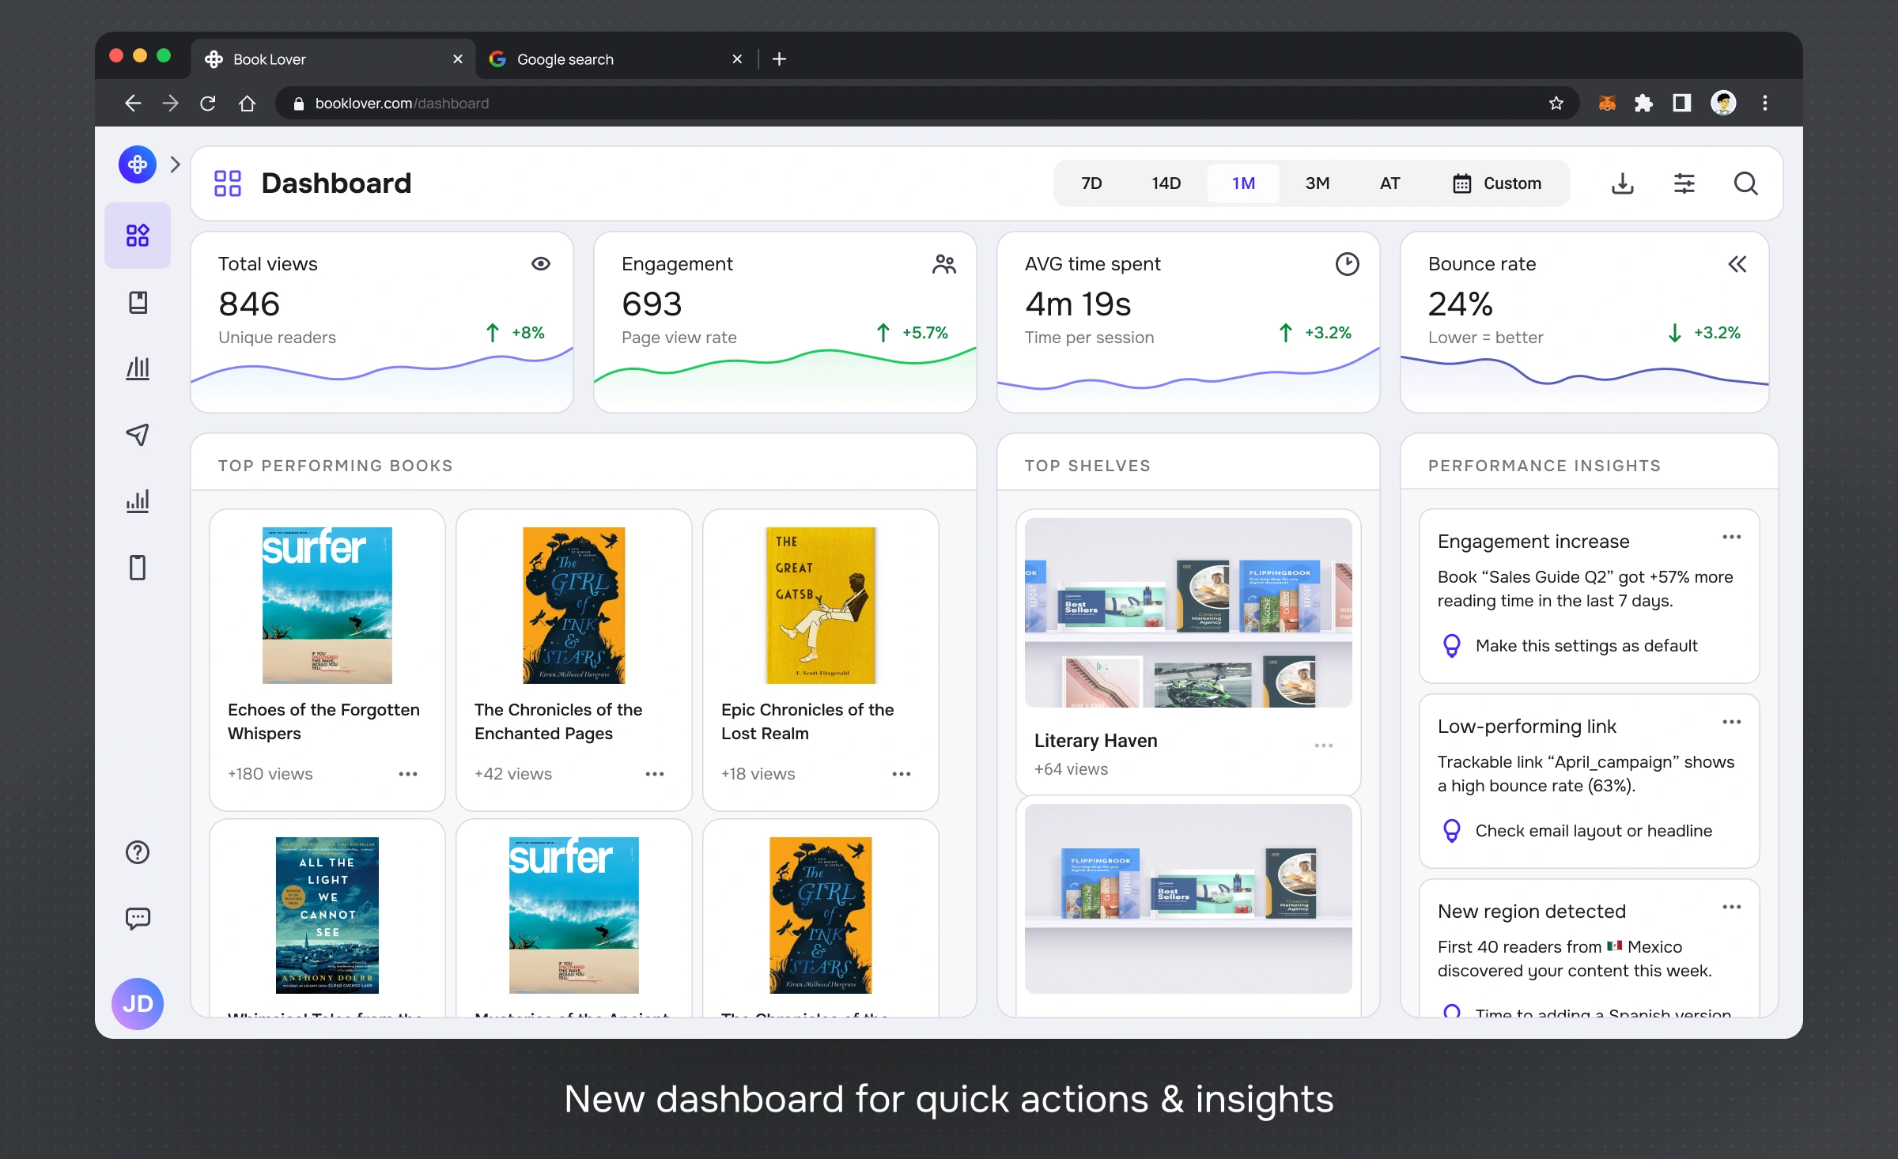The image size is (1898, 1159).
Task: Open the books icon in sidebar
Action: (x=138, y=302)
